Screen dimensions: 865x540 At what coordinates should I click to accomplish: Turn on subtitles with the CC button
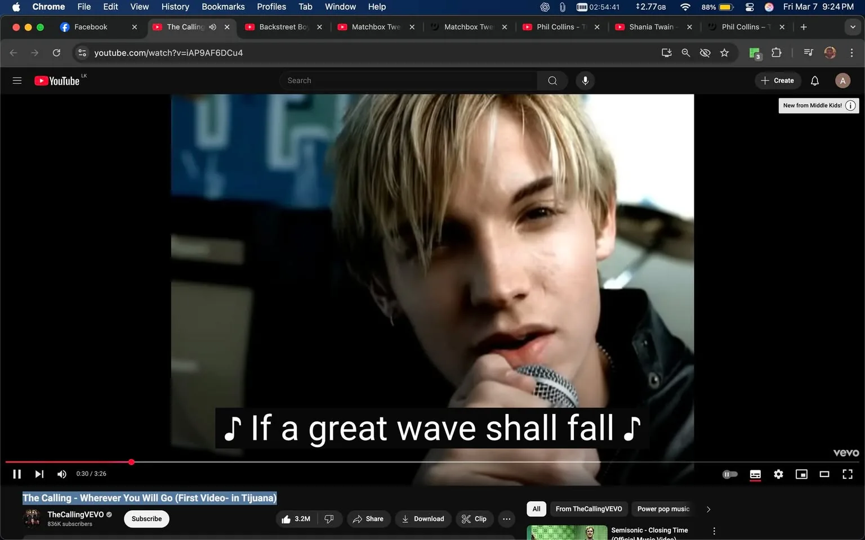click(755, 474)
